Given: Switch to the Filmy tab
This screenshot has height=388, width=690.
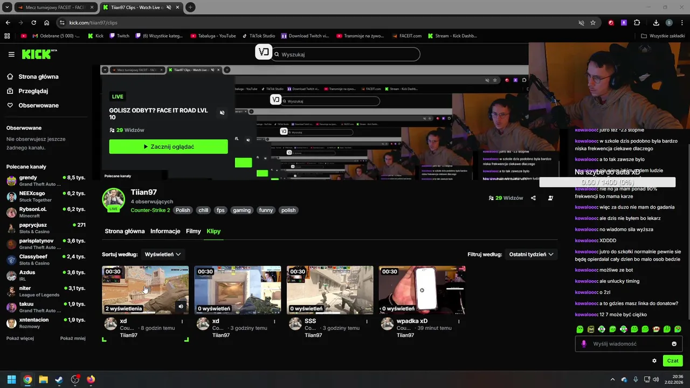Looking at the screenshot, I should click(193, 231).
